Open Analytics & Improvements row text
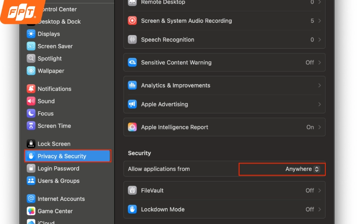The height and width of the screenshot is (224, 359). (175, 86)
